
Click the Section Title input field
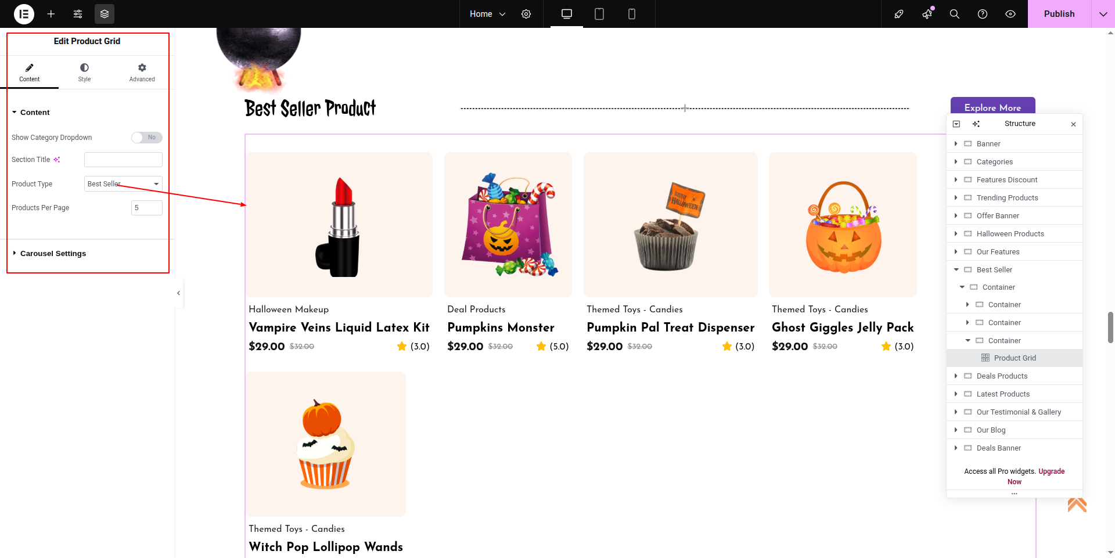[x=123, y=160]
